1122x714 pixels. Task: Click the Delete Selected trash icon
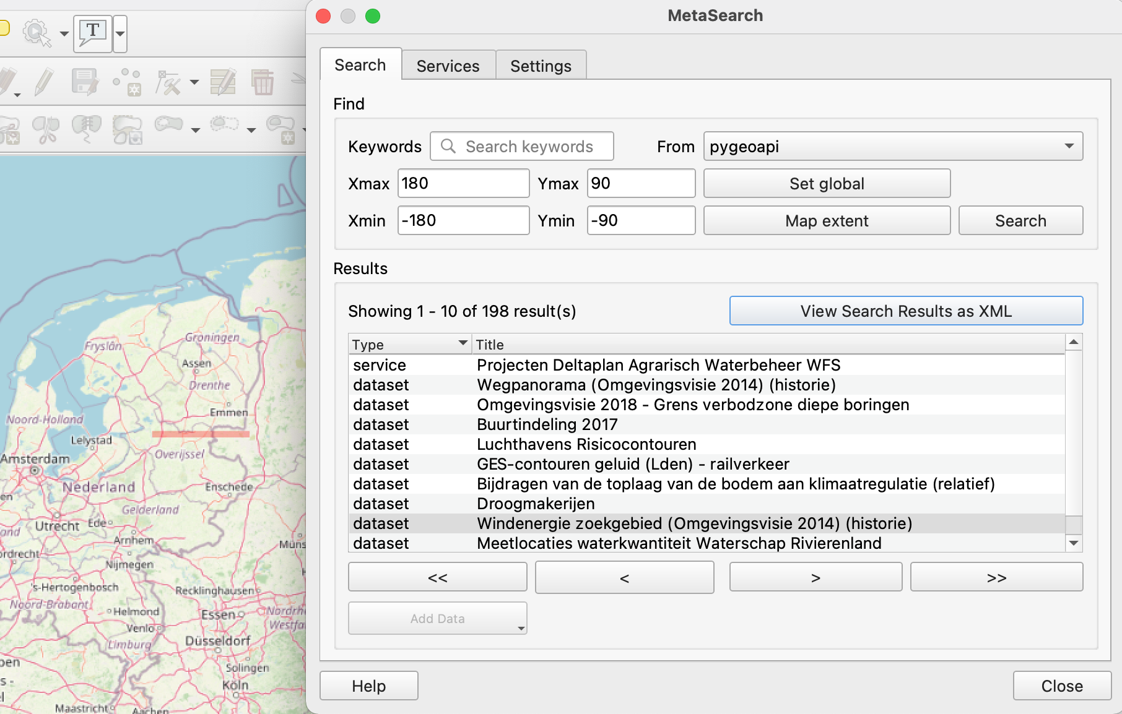pyautogui.click(x=263, y=82)
